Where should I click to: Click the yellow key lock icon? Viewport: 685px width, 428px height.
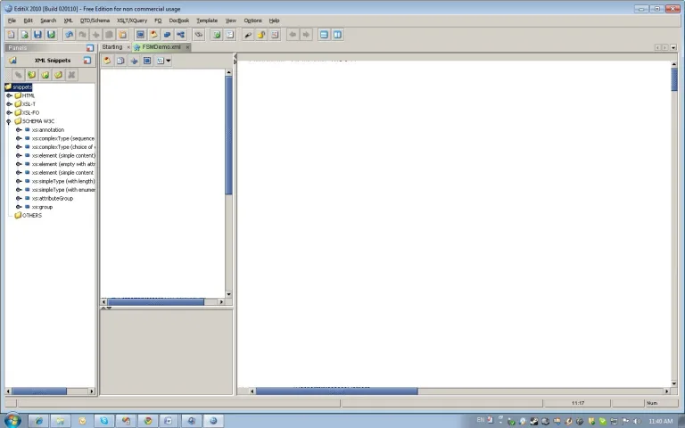pyautogui.click(x=261, y=35)
